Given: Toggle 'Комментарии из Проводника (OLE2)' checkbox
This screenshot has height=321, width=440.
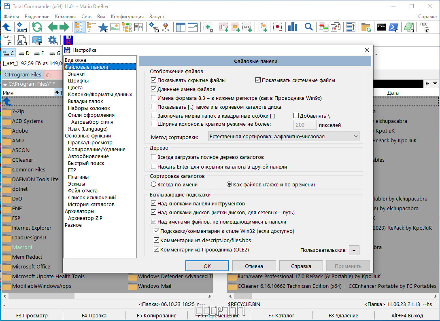Looking at the screenshot, I should [157, 249].
